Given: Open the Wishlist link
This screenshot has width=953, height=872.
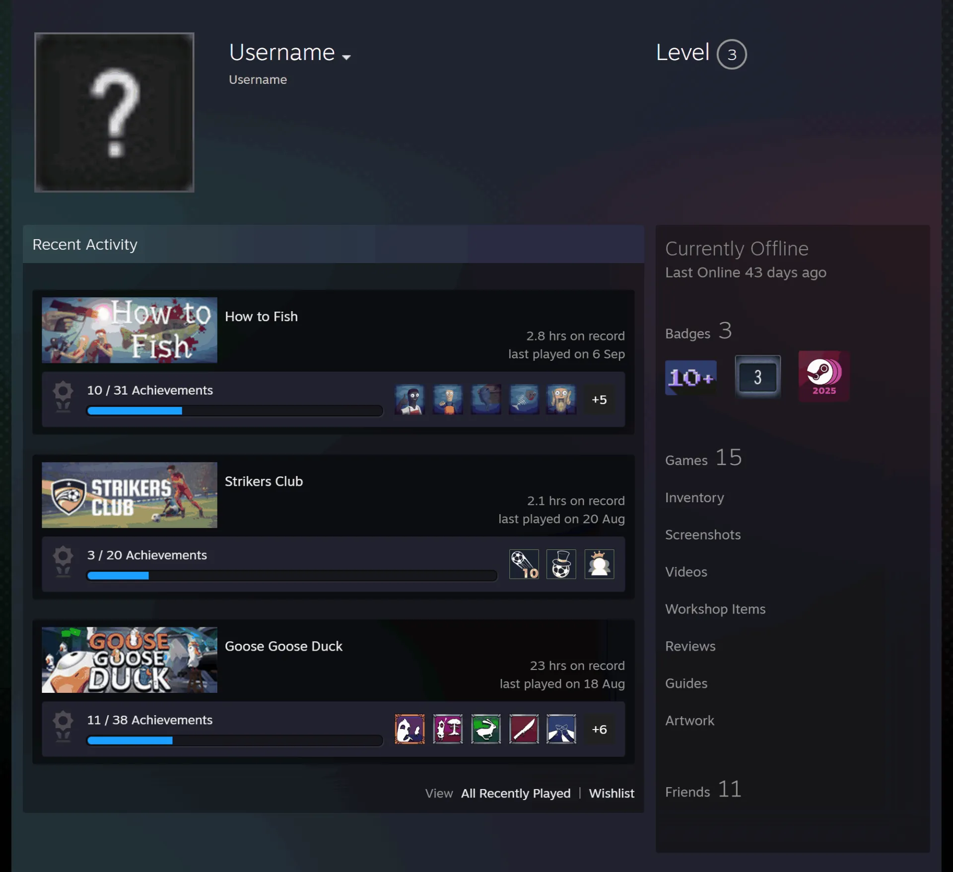Looking at the screenshot, I should 612,793.
